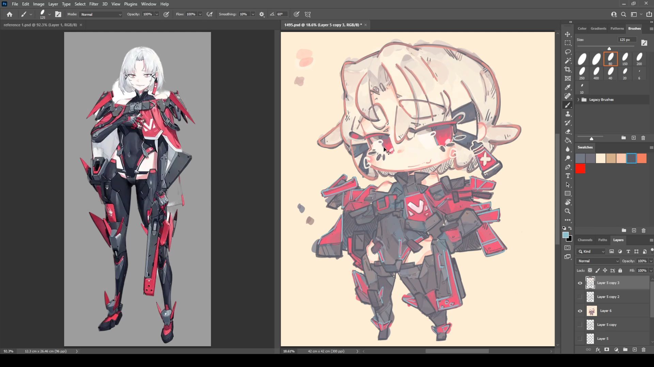Hide Layer 6
Image resolution: width=654 pixels, height=367 pixels.
point(580,311)
